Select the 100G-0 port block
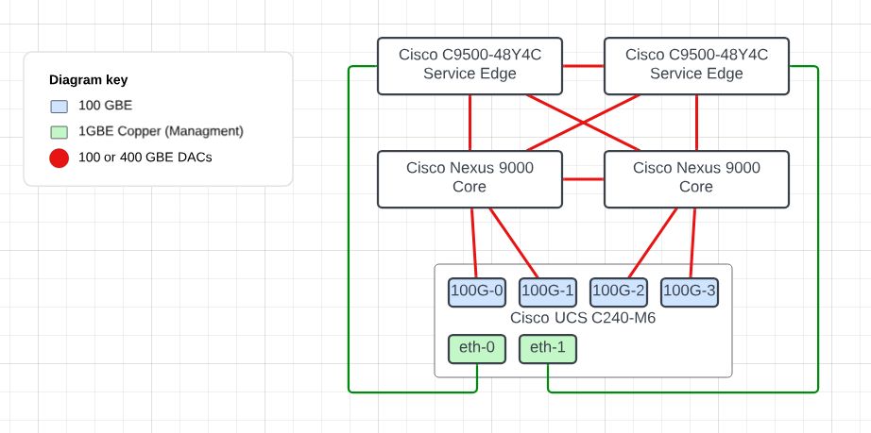 click(x=477, y=291)
